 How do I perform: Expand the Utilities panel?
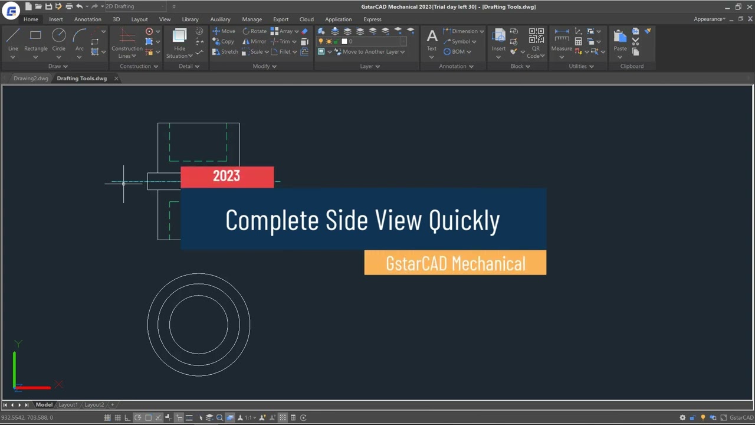tap(581, 66)
